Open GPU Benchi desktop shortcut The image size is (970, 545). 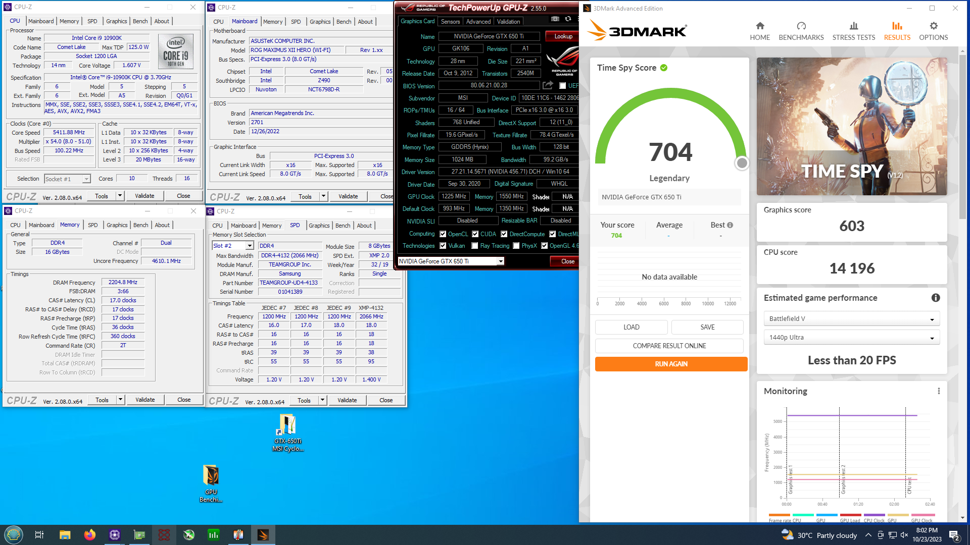pyautogui.click(x=211, y=483)
